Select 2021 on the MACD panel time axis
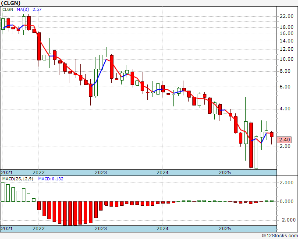The height and width of the screenshot is (239, 298). (7, 228)
